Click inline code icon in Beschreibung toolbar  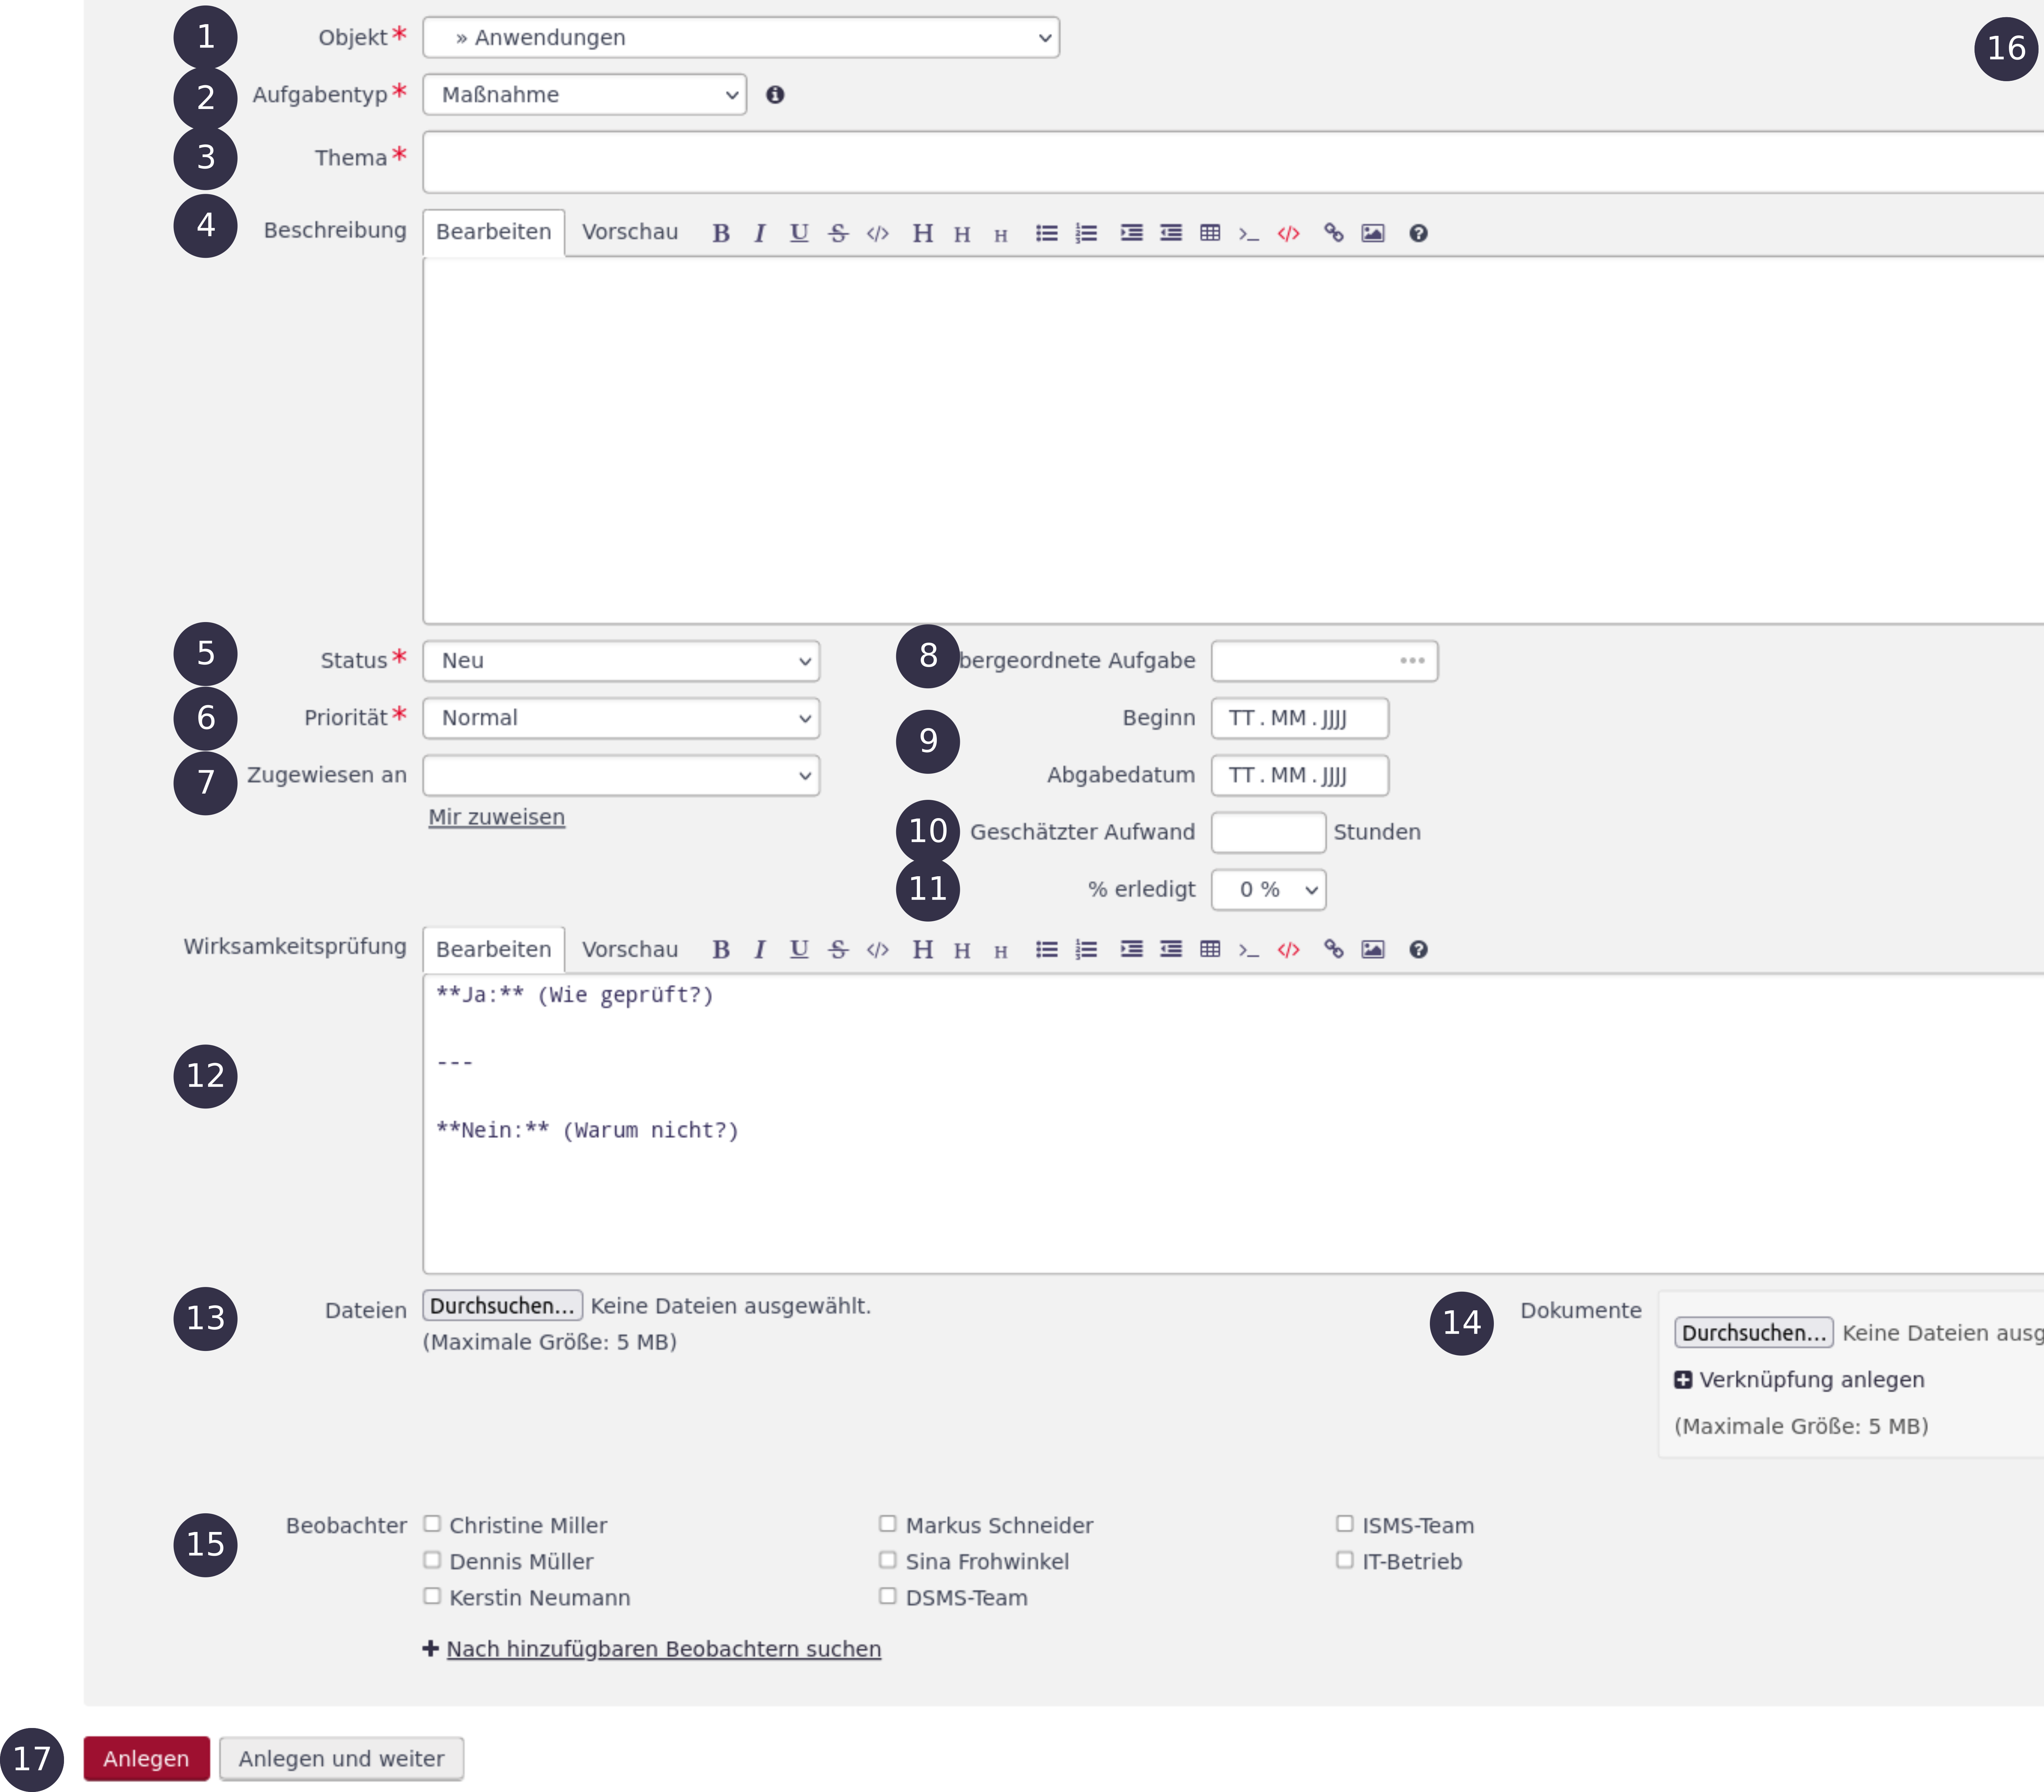(x=877, y=233)
